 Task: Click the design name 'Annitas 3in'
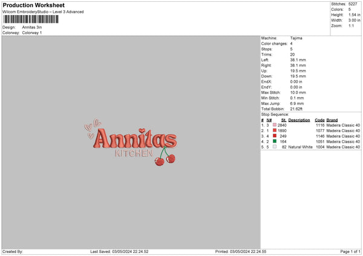pyautogui.click(x=32, y=27)
